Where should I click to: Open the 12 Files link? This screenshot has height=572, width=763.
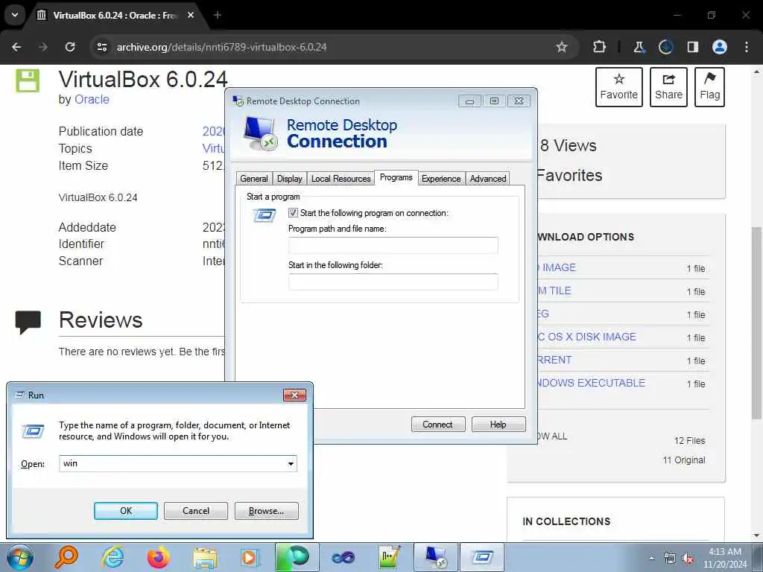(689, 441)
